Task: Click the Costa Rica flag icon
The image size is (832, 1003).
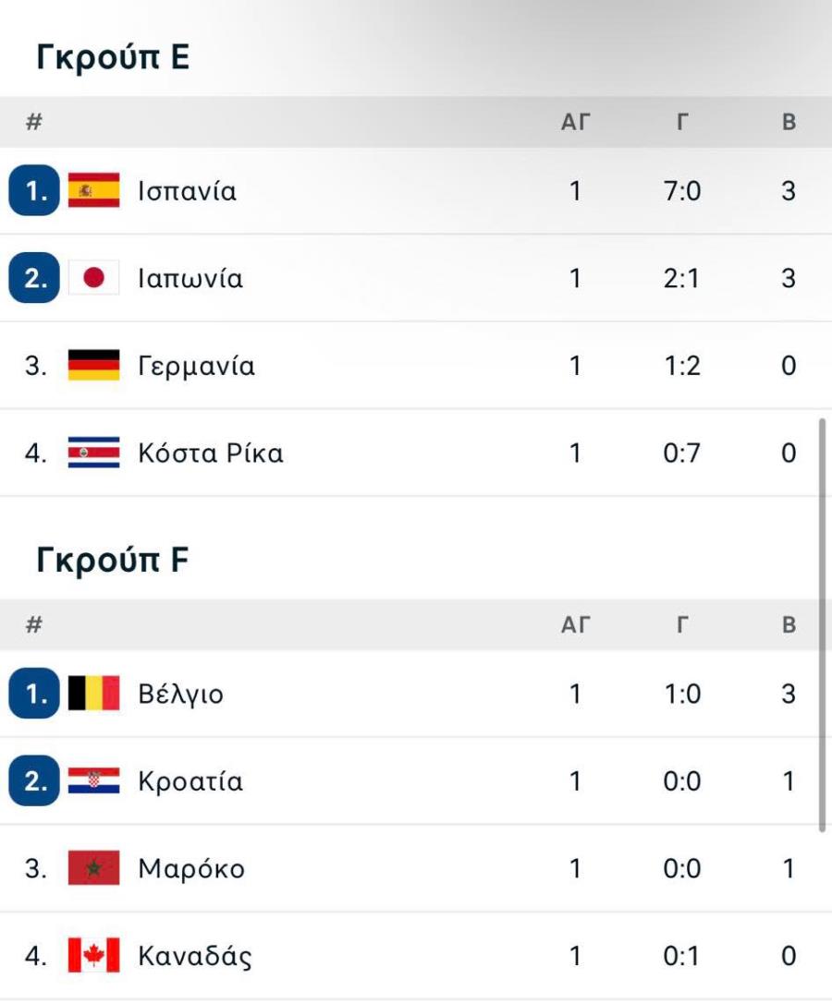Action: [93, 453]
